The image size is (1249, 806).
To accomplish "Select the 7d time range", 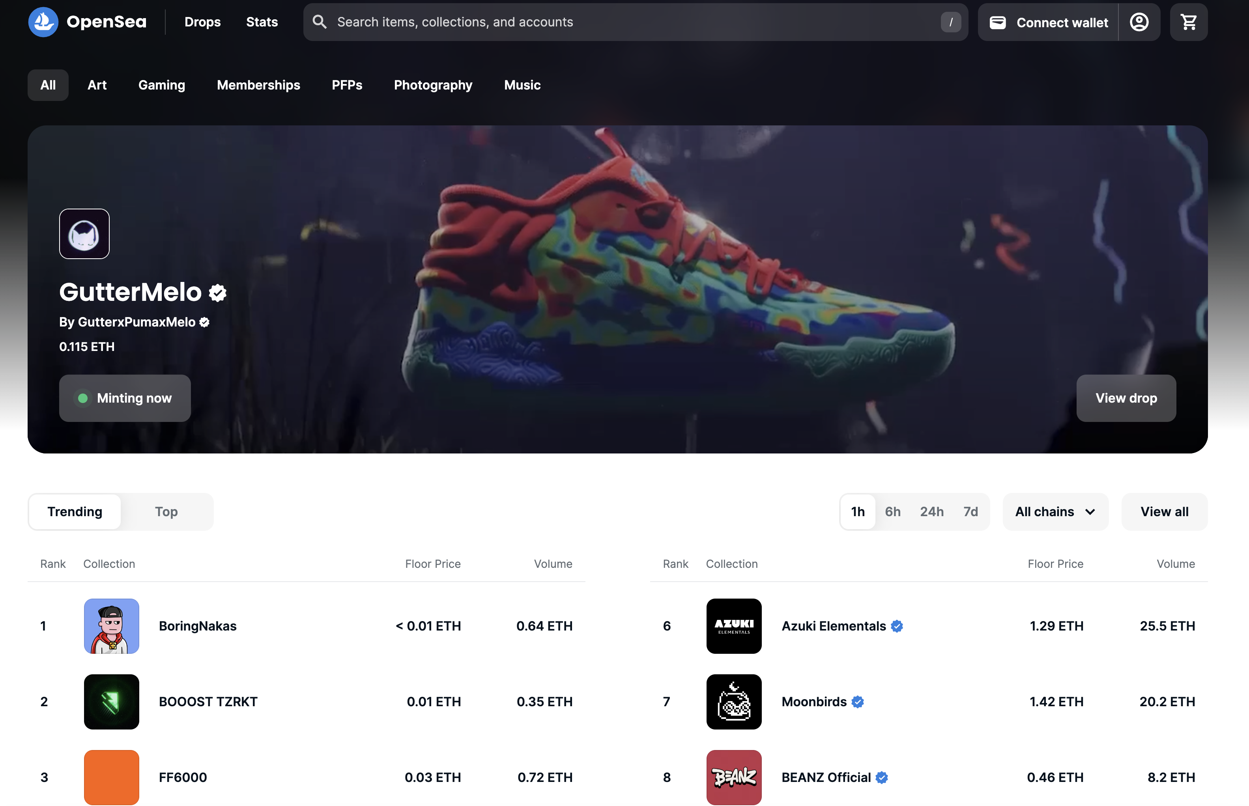I will pyautogui.click(x=970, y=511).
